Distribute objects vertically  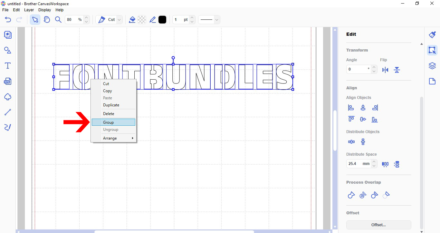pos(363,142)
